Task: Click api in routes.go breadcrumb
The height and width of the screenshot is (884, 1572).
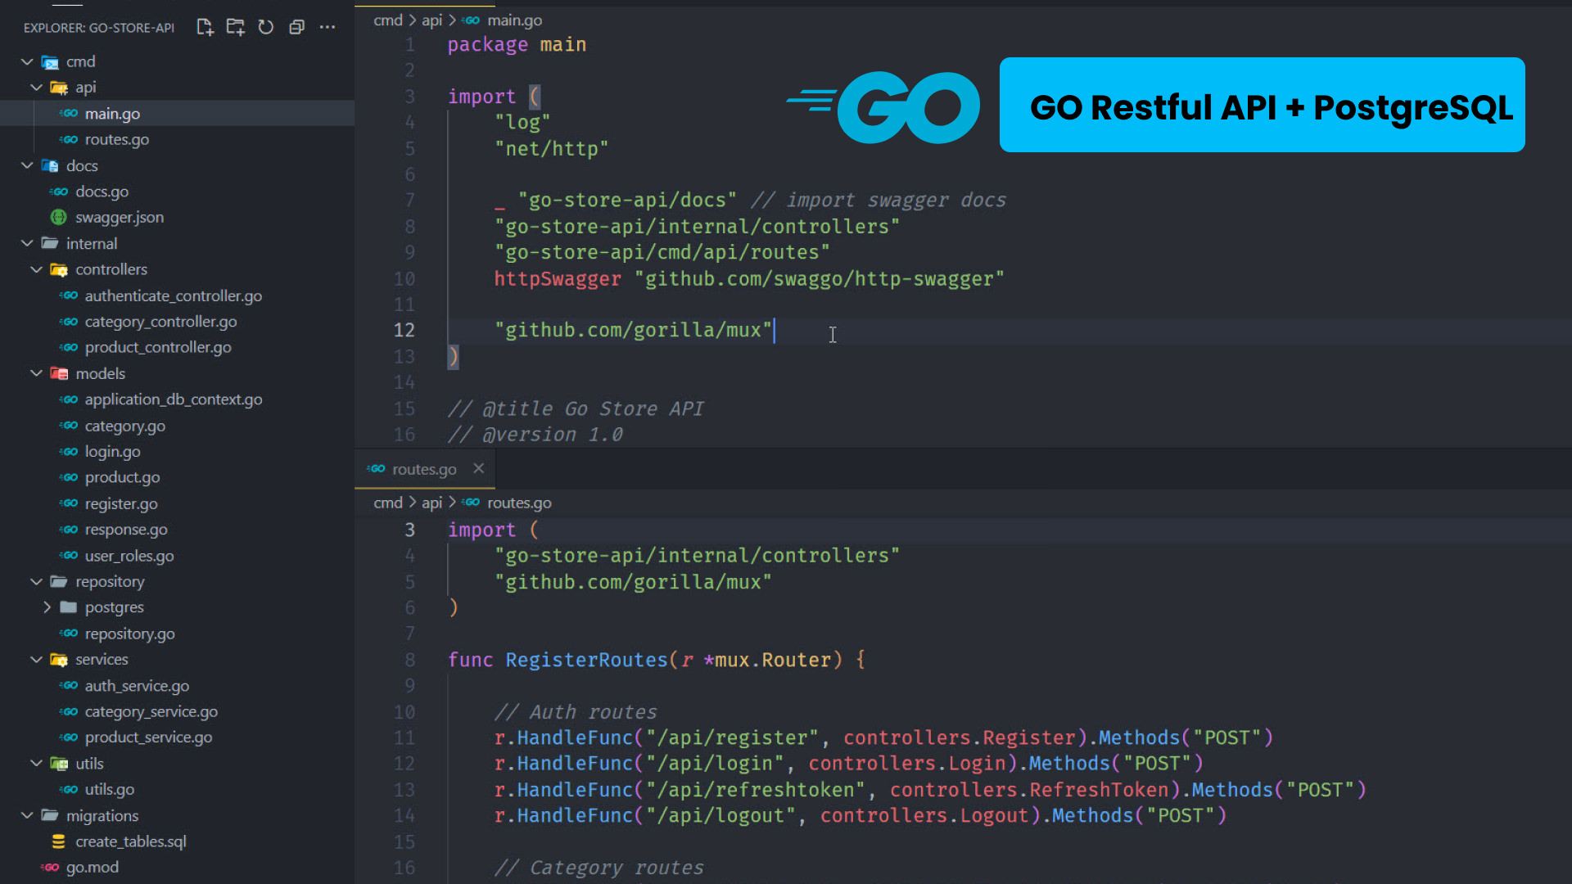Action: pyautogui.click(x=431, y=503)
